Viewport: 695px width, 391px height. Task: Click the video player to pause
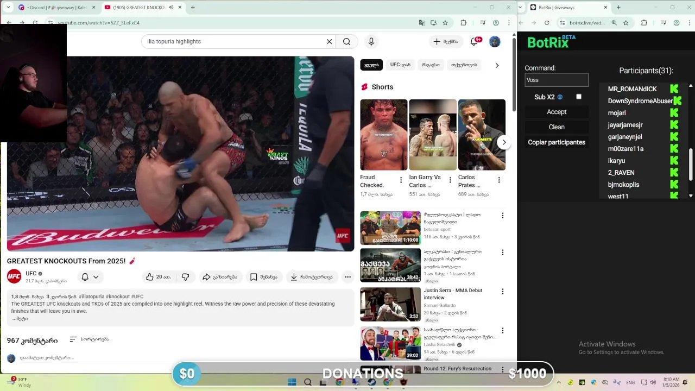click(180, 154)
